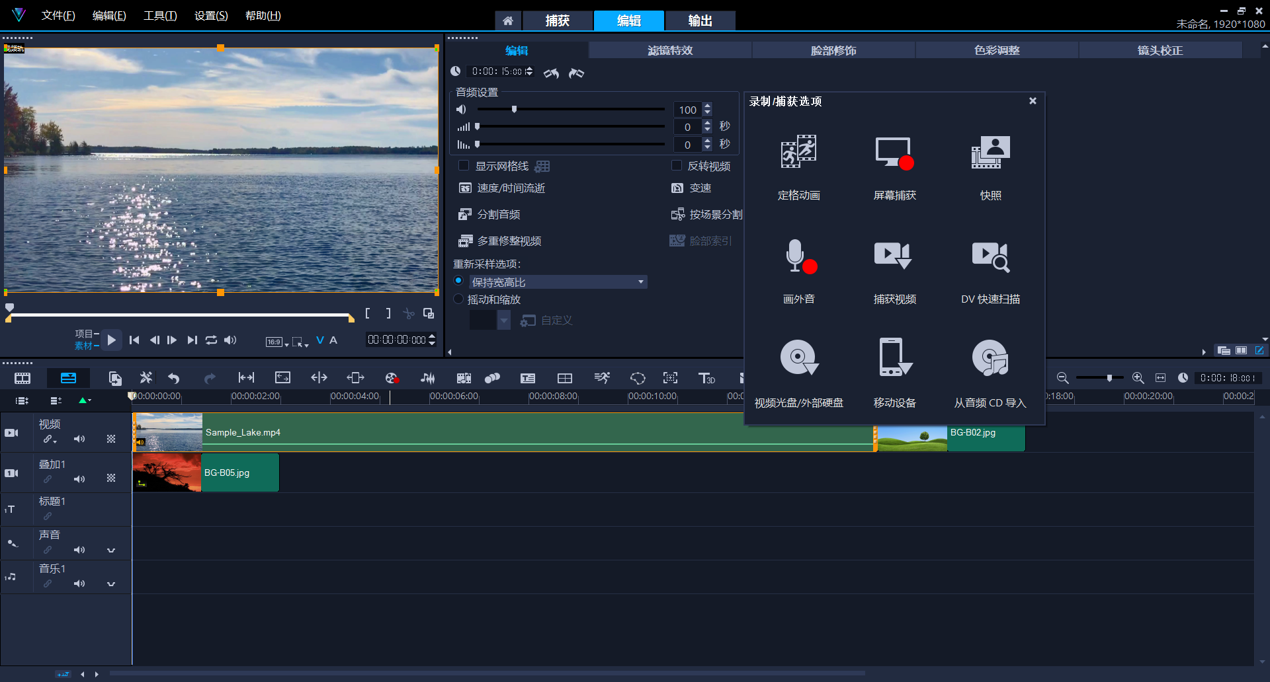The width and height of the screenshot is (1270, 682).
Task: Open 从音频 CD 导入
Action: [x=990, y=374]
